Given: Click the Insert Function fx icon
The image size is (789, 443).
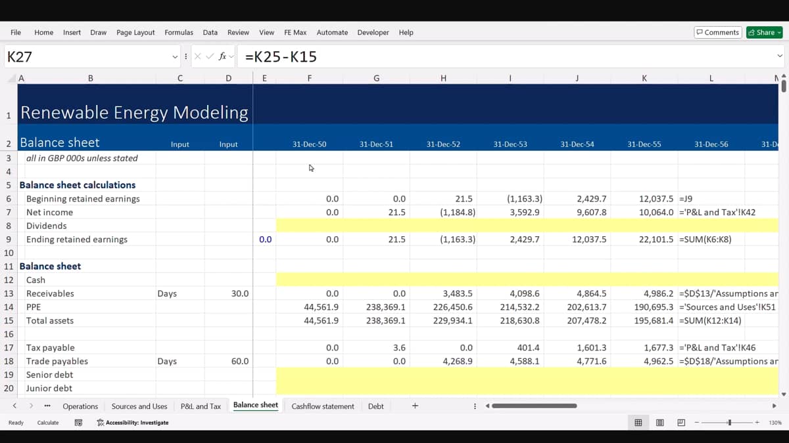Looking at the screenshot, I should (x=222, y=56).
